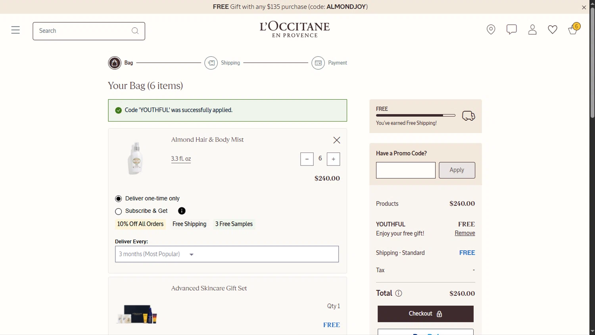Viewport: 595px width, 335px height.
Task: Click the Payment step icon
Action: click(318, 63)
